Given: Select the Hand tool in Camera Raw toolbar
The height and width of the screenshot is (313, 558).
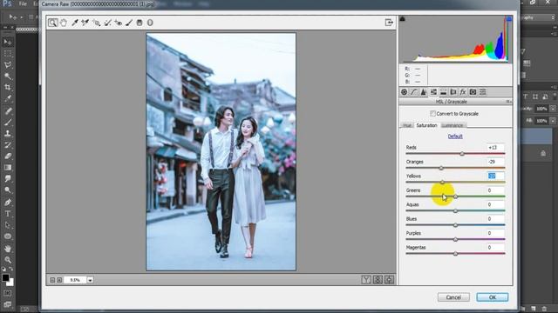Looking at the screenshot, I should click(x=64, y=23).
